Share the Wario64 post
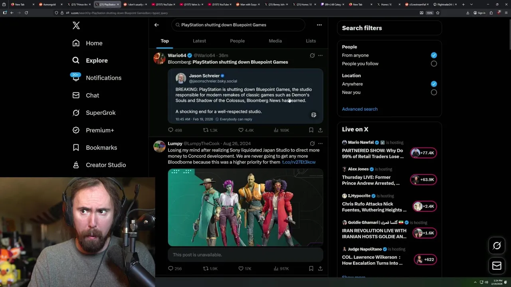Image resolution: width=511 pixels, height=287 pixels. pyautogui.click(x=320, y=130)
